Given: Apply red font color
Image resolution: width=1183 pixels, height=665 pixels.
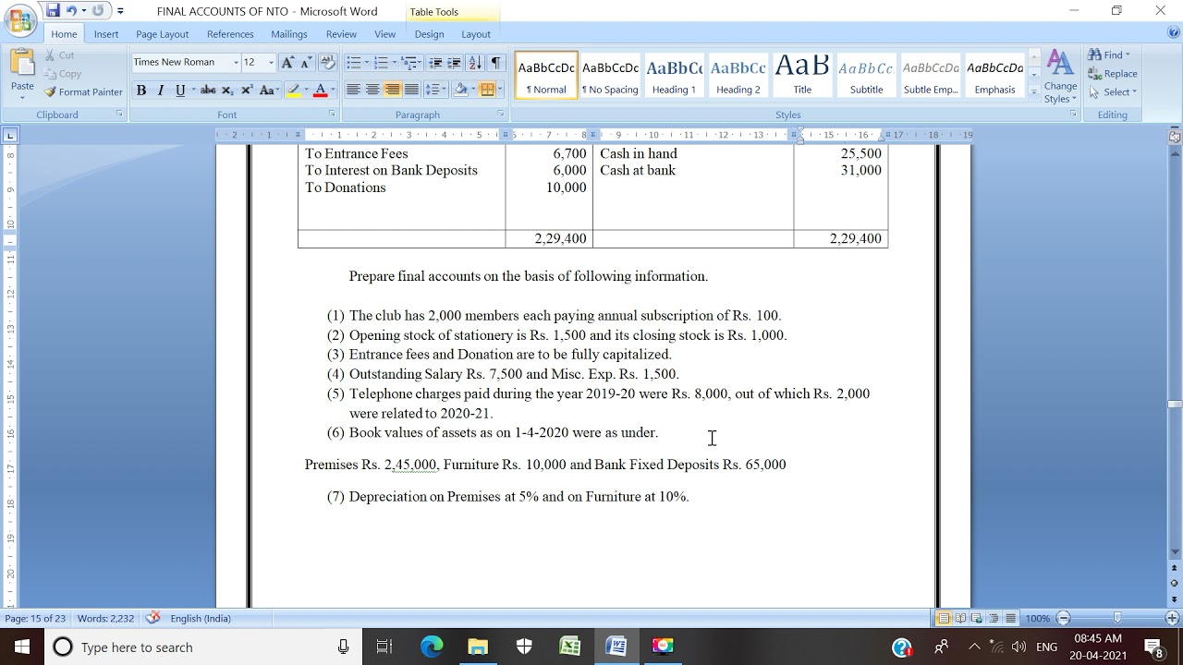Looking at the screenshot, I should [x=320, y=90].
